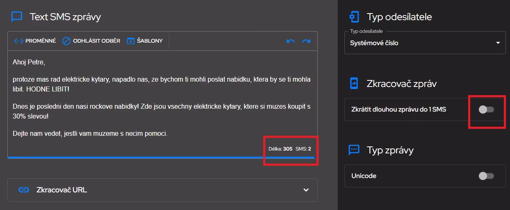Image resolution: width=510 pixels, height=210 pixels.
Task: Click the undo arrow icon
Action: click(x=291, y=41)
